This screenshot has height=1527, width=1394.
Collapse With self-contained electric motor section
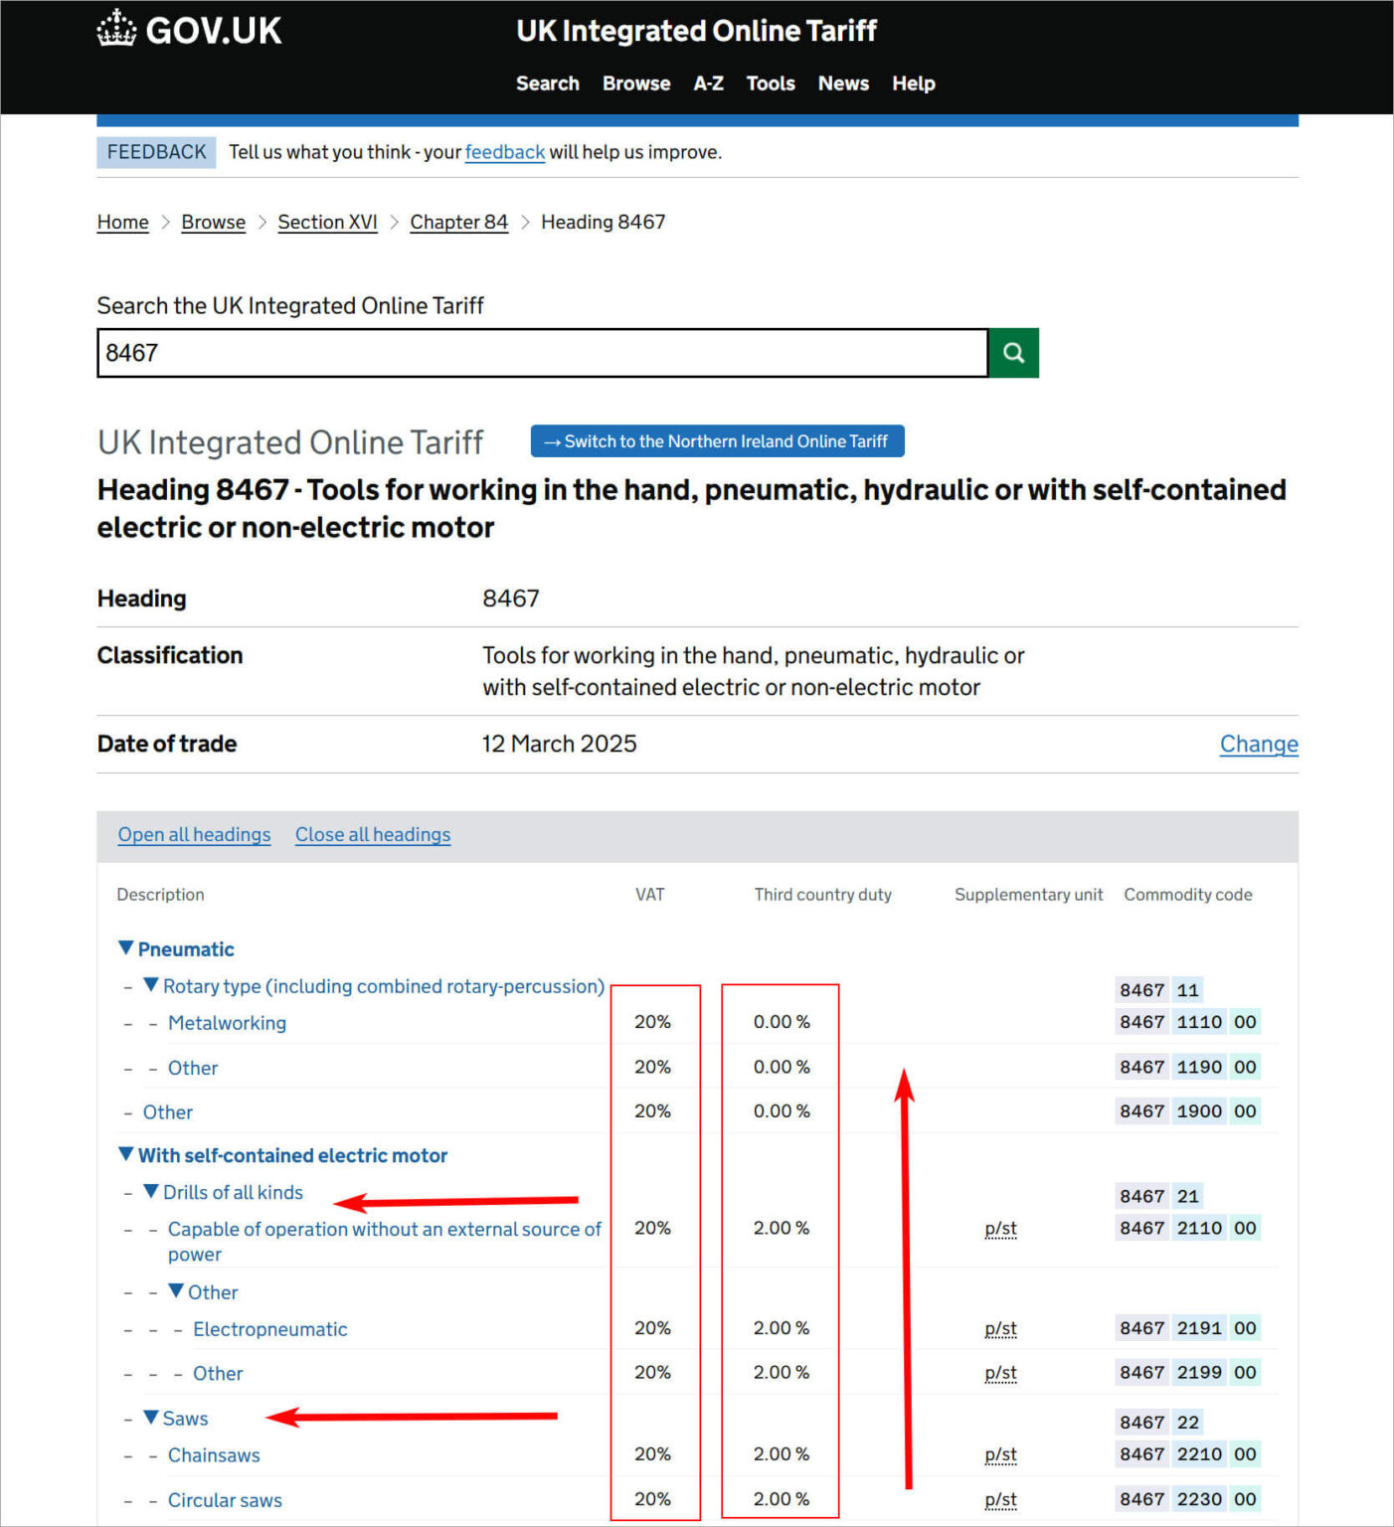[x=125, y=1153]
